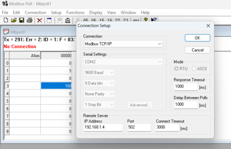Open the Setup menu
The width and height of the screenshot is (231, 149).
[56, 13]
